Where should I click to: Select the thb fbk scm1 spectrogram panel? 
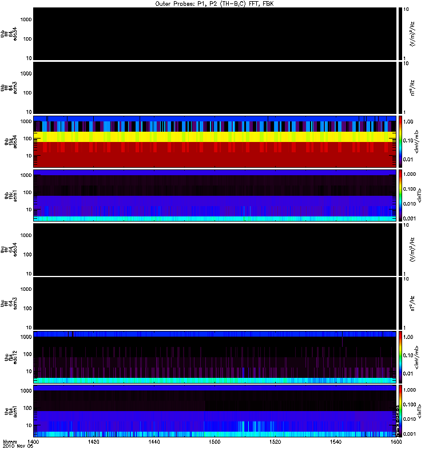coord(215,195)
